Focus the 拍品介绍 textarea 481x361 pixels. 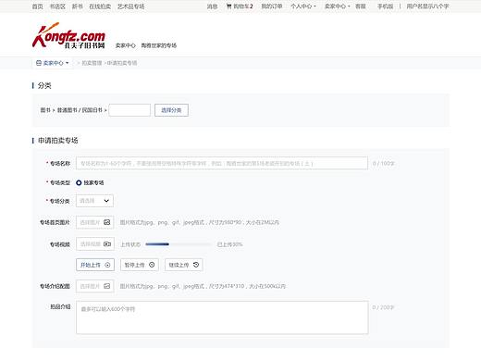222,317
